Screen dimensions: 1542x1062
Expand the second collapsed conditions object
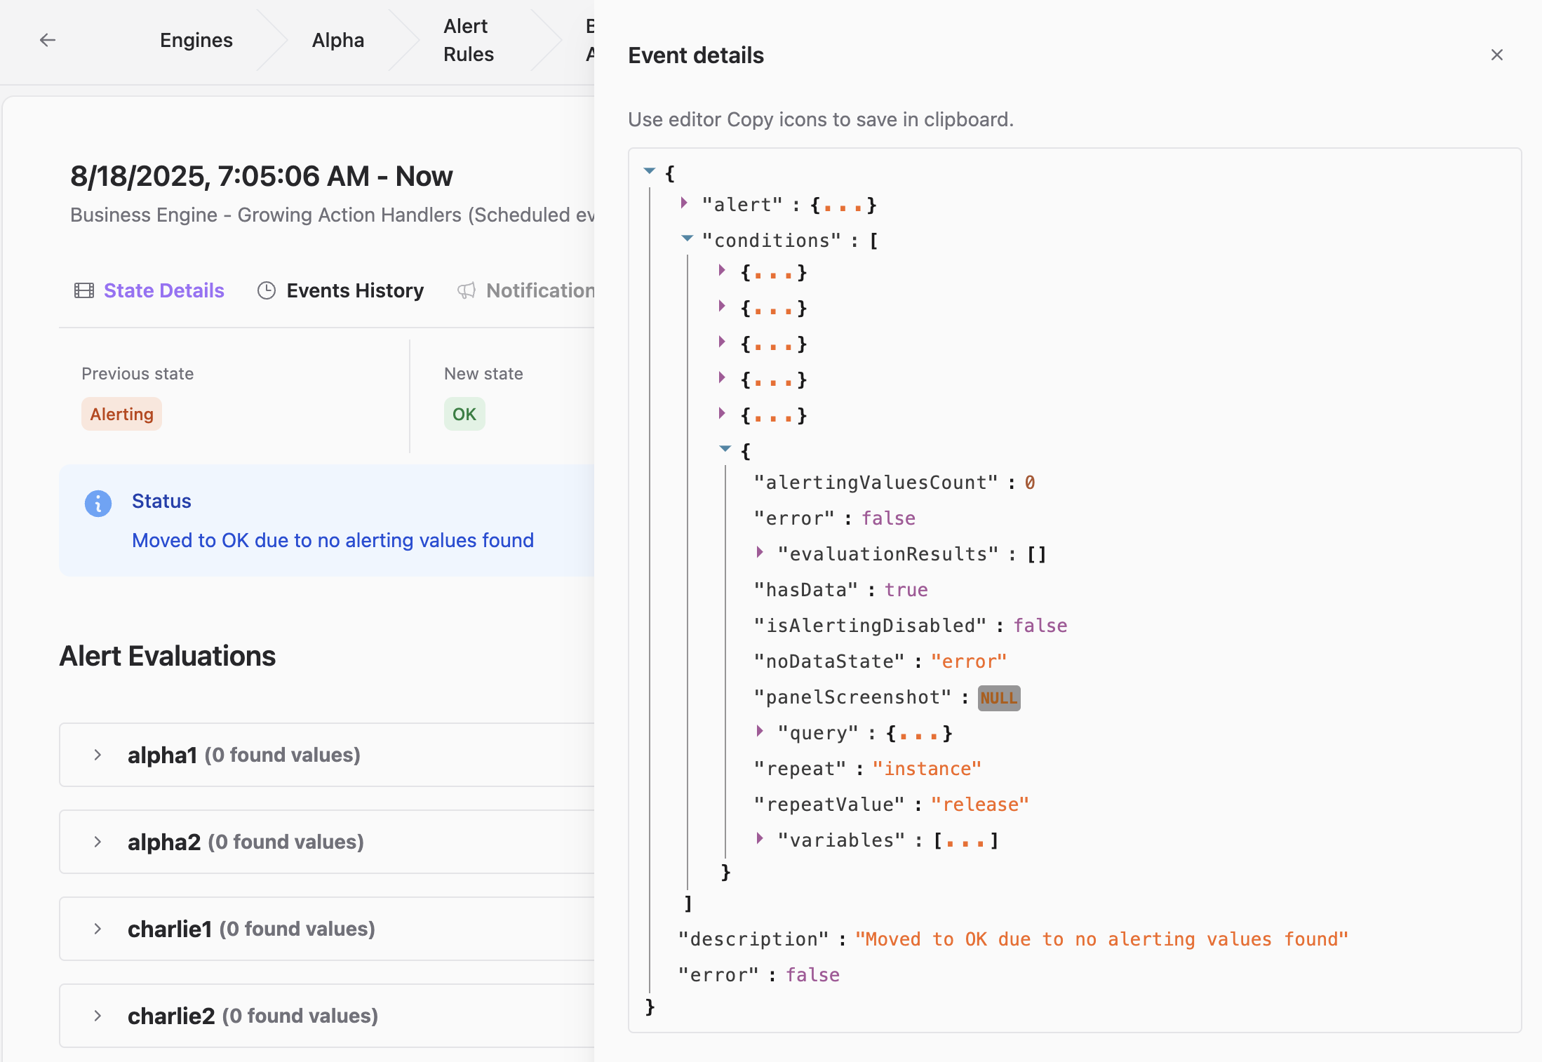coord(722,307)
